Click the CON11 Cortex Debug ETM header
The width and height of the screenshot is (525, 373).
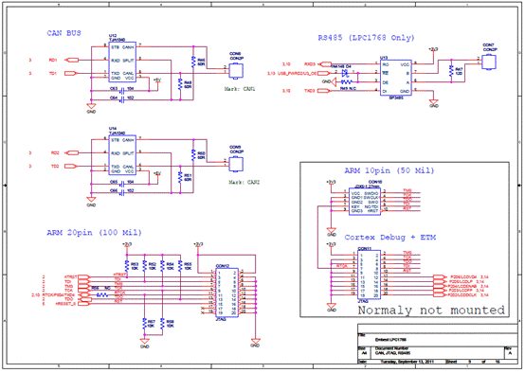[369, 275]
